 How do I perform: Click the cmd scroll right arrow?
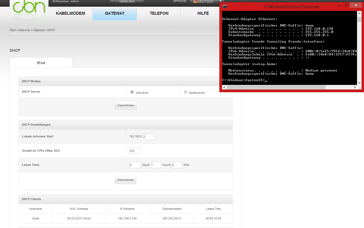pos(355,87)
